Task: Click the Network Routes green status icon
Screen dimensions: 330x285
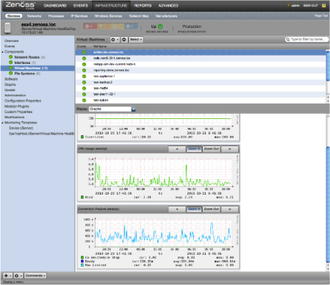Action: click(10, 57)
